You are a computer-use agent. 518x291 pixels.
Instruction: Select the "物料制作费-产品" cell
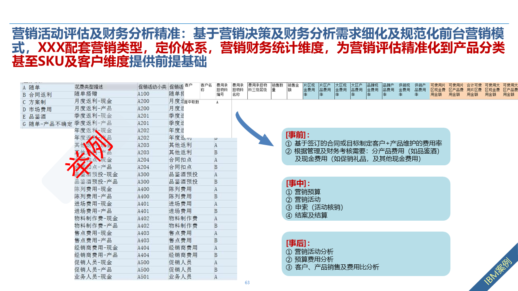coord(105,226)
